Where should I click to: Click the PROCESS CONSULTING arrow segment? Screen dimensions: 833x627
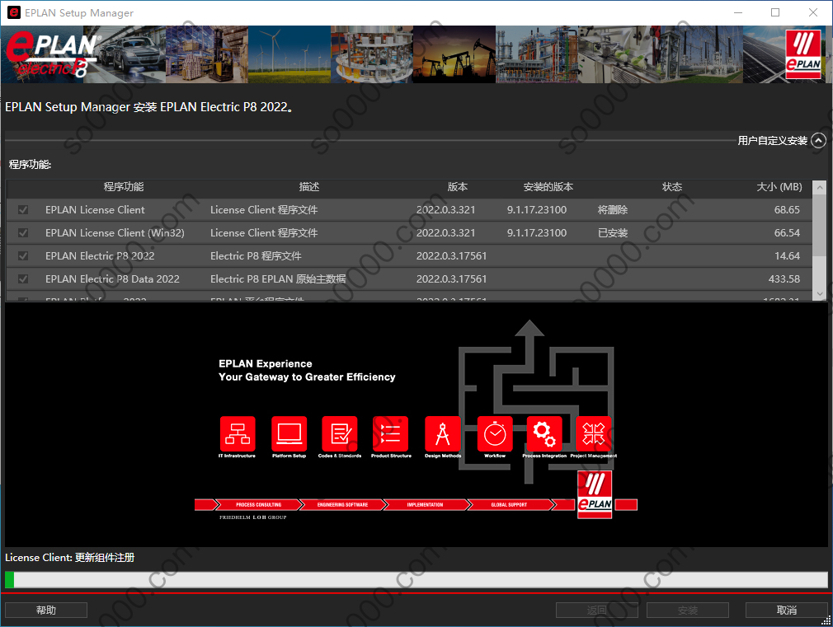259,504
